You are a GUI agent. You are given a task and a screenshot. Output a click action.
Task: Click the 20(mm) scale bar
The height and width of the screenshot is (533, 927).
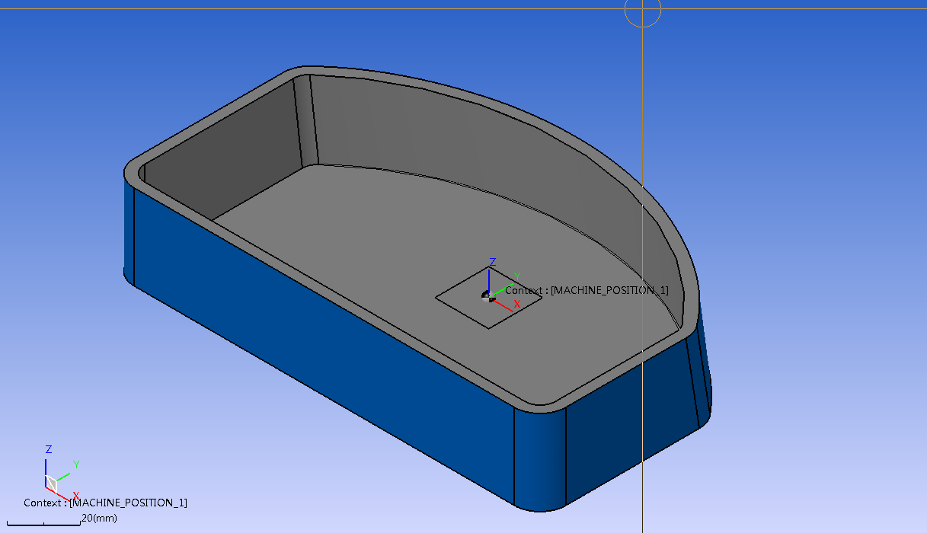[46, 522]
